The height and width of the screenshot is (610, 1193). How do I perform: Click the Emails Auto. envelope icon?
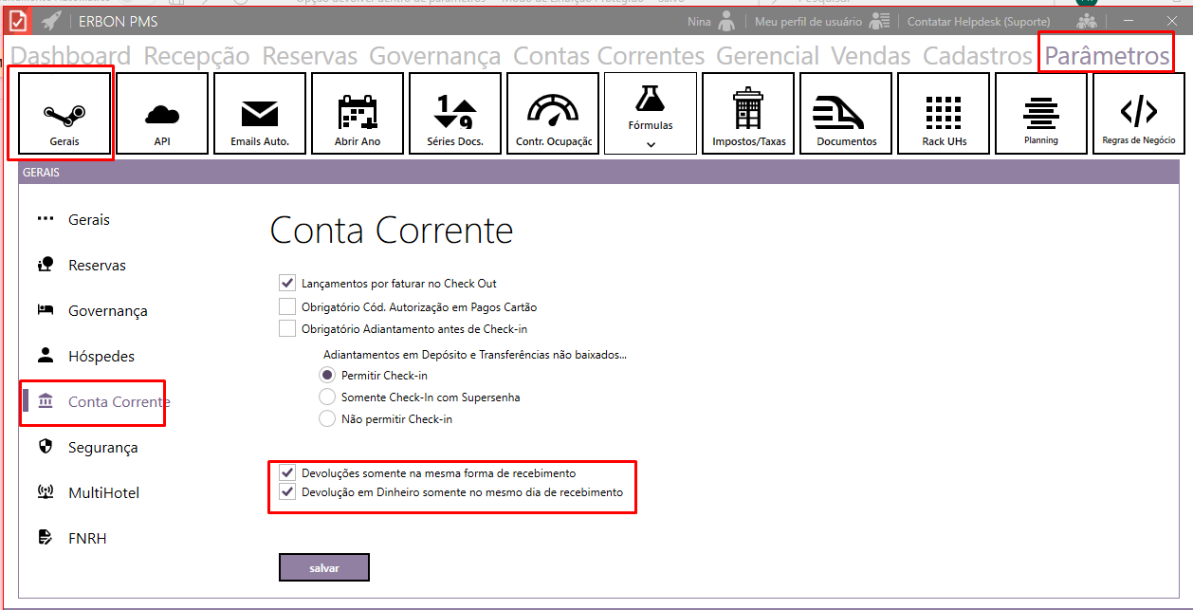pos(259,114)
